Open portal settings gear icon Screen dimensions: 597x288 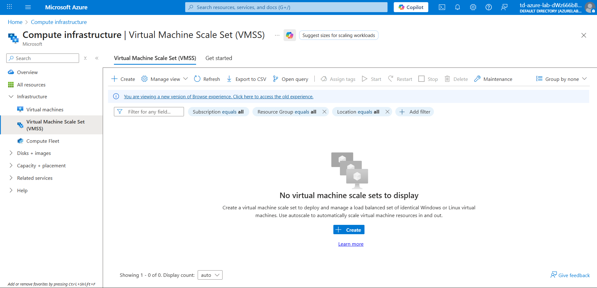pos(473,7)
